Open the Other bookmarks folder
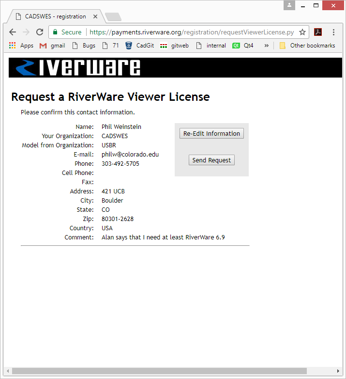 (x=307, y=46)
